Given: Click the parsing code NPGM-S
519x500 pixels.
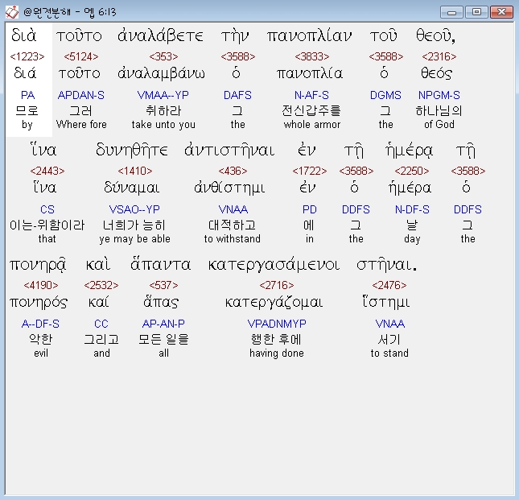Looking at the screenshot, I should [x=439, y=95].
